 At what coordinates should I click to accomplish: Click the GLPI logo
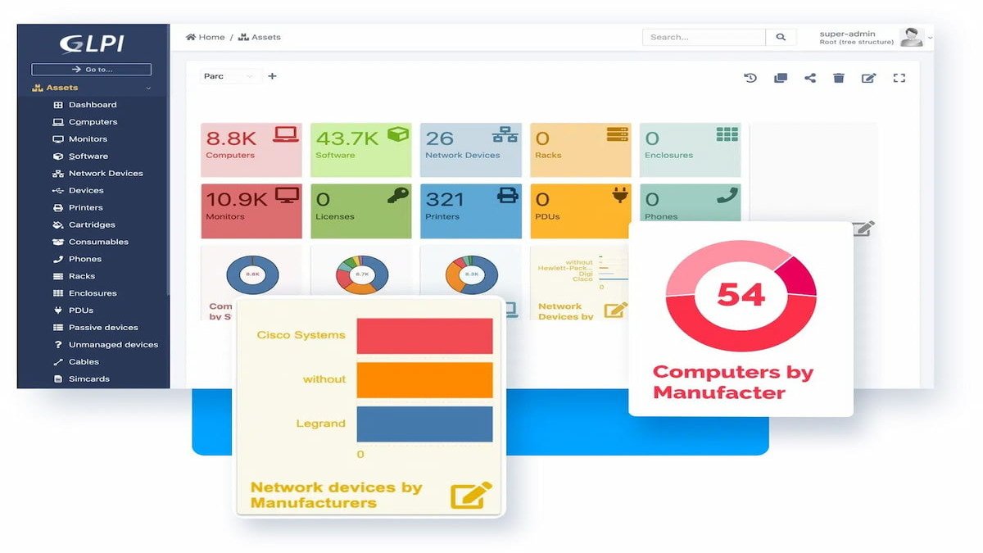coord(92,44)
